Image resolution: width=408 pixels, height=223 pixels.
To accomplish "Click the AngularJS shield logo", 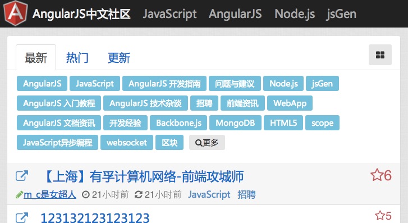I will 15,13.
